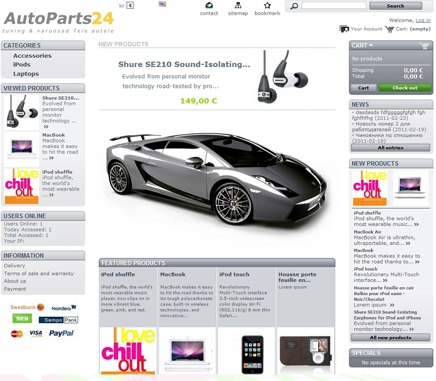436x381 pixels.
Task: Open iPods category
Action: 22,64
